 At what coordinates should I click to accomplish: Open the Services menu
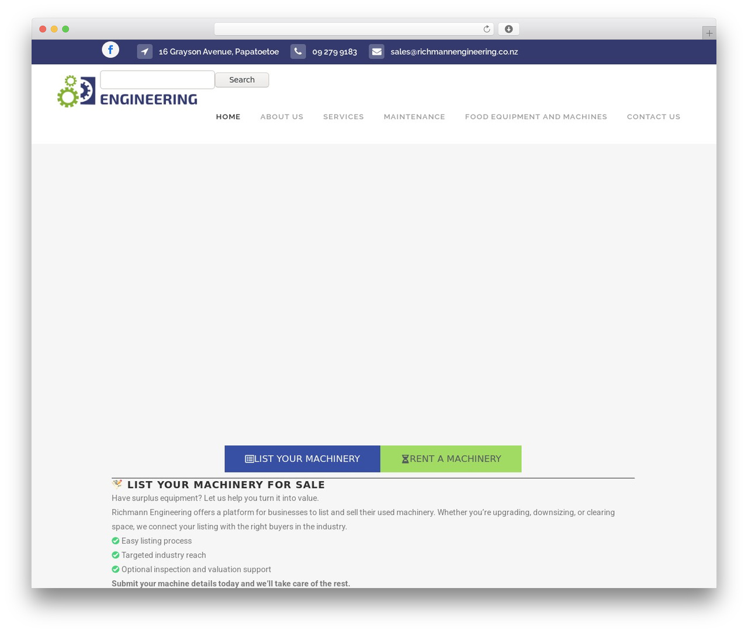tap(344, 117)
